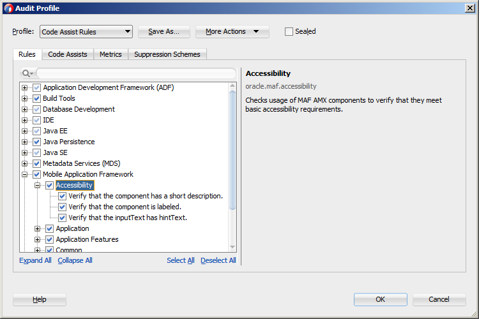479x319 pixels.
Task: Click the OK button
Action: coord(381,299)
